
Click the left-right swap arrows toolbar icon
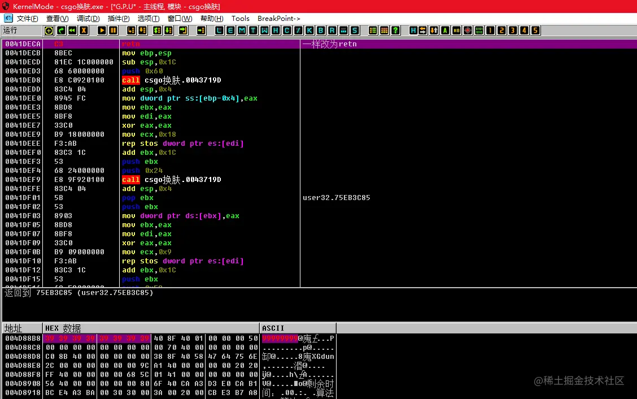coord(423,31)
